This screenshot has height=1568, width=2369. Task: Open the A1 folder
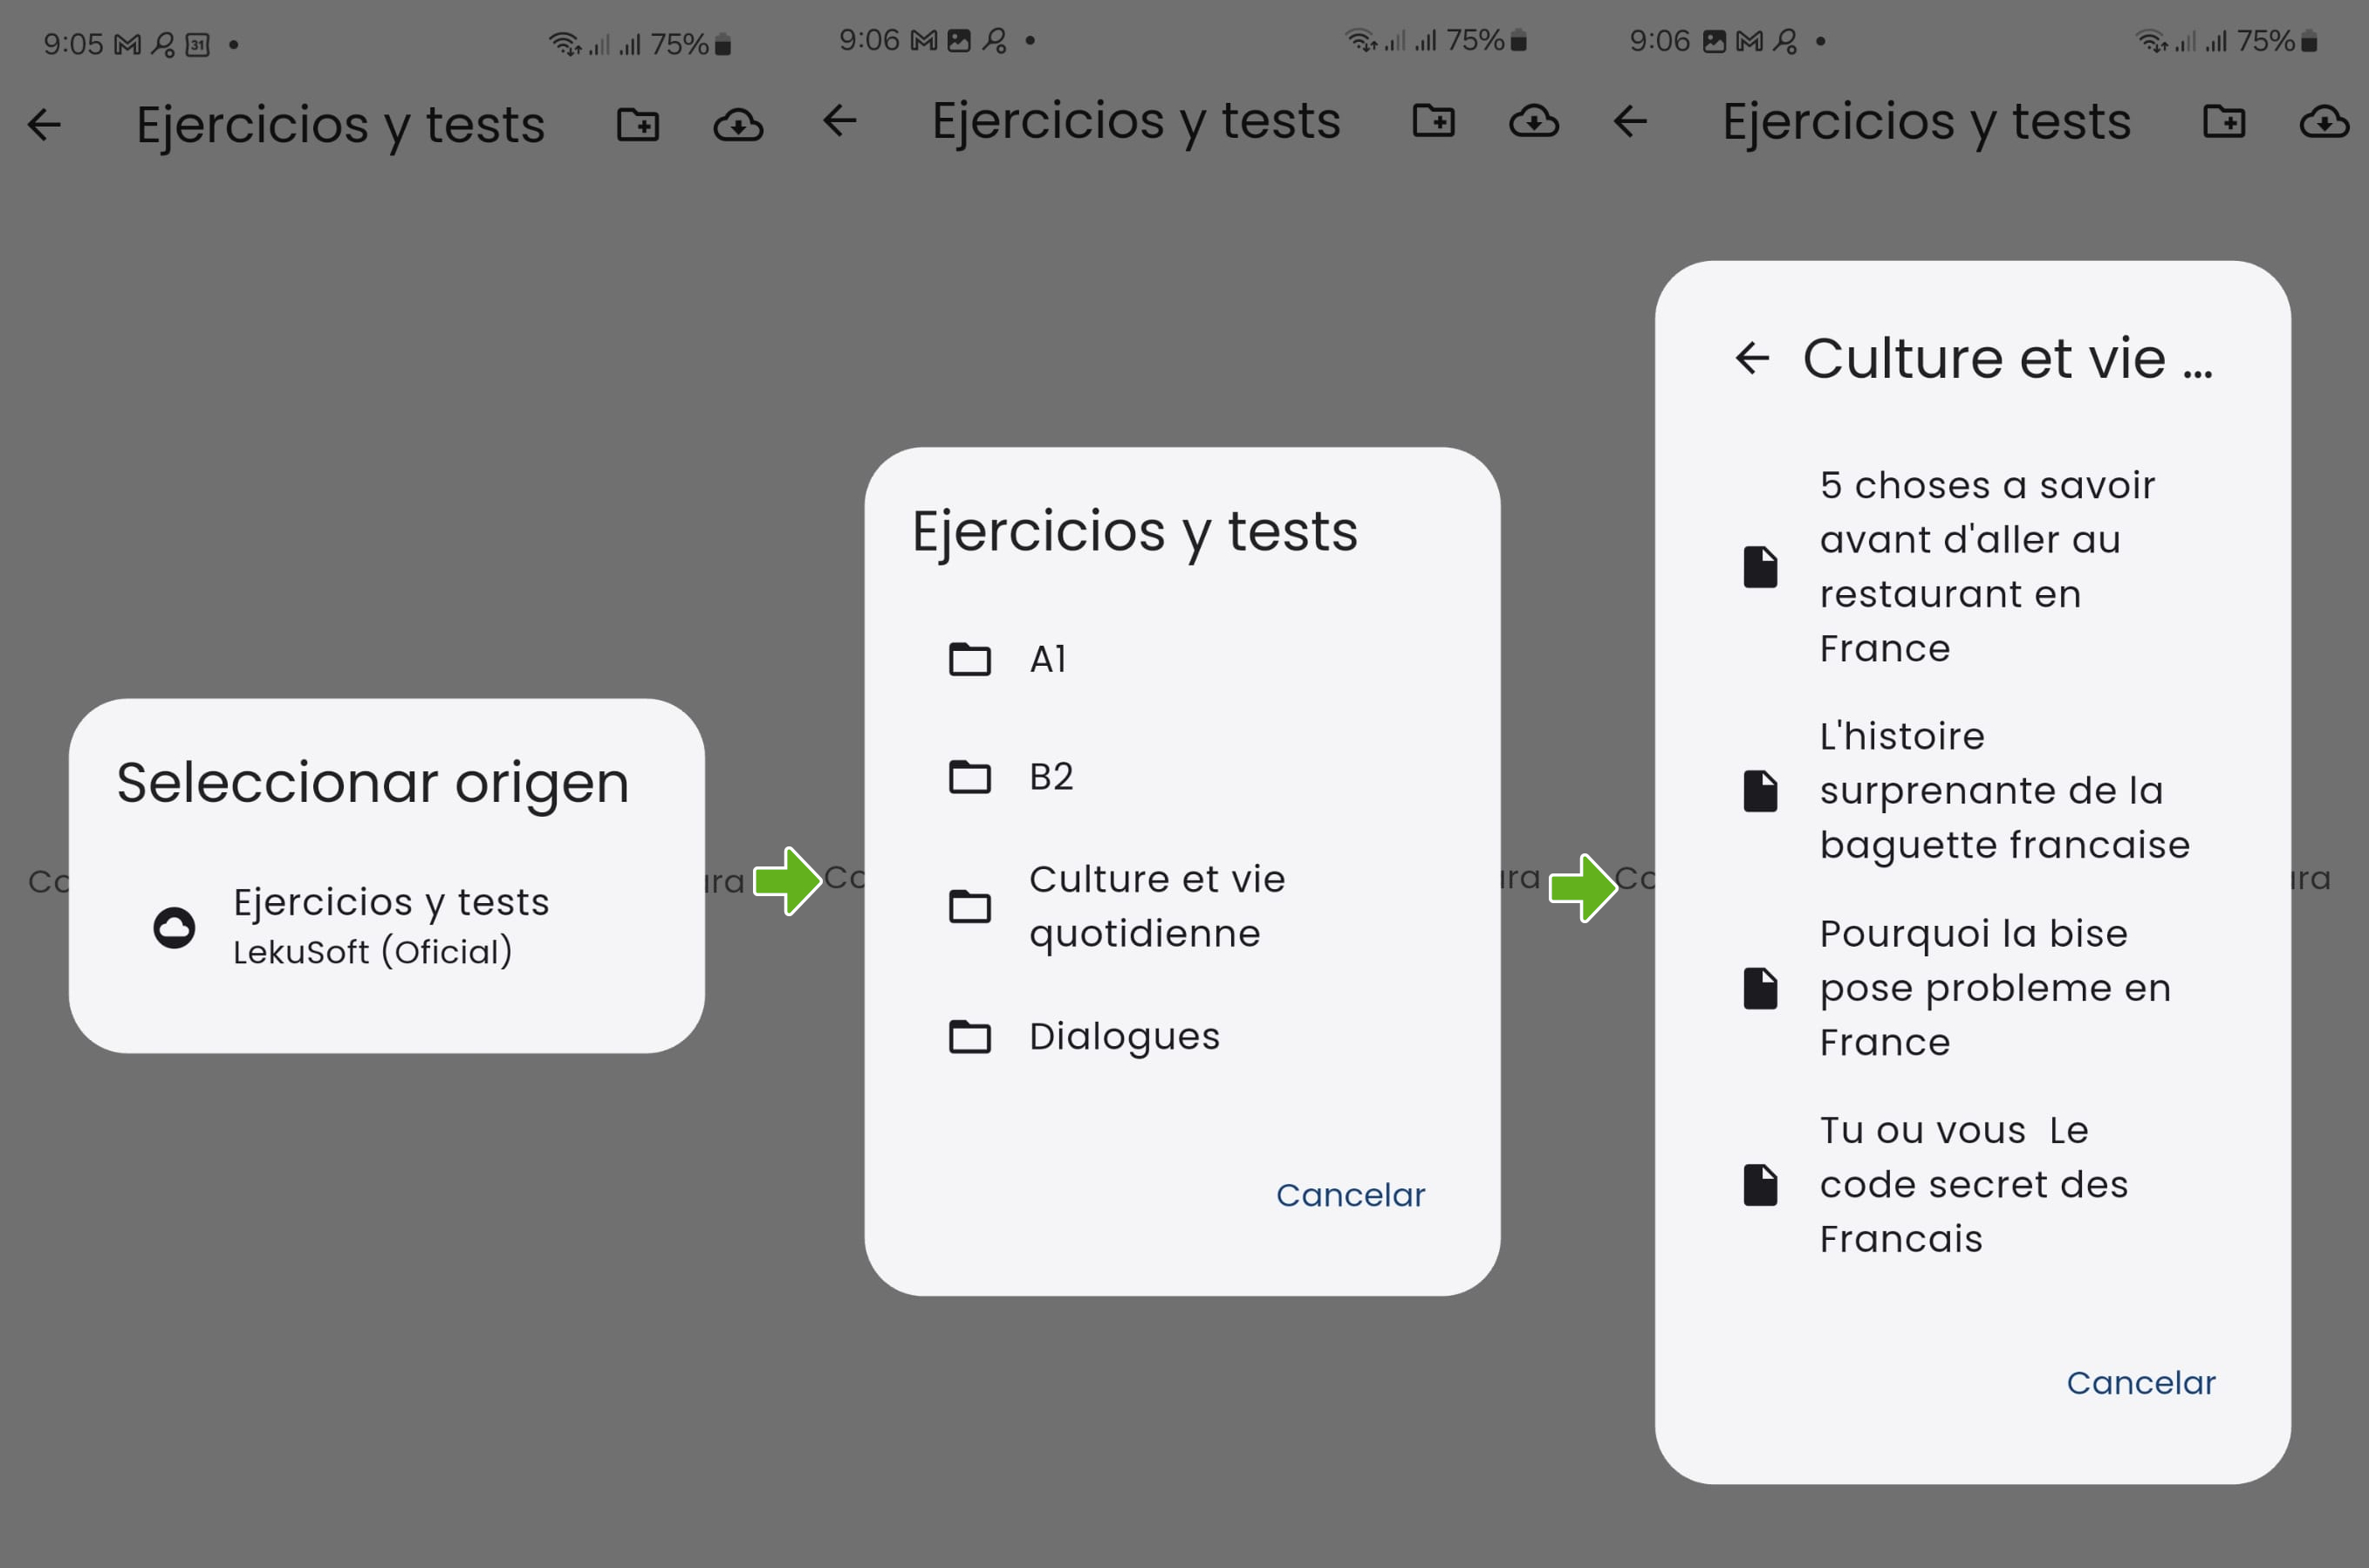click(1182, 659)
